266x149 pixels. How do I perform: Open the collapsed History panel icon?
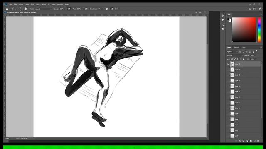(x=223, y=16)
